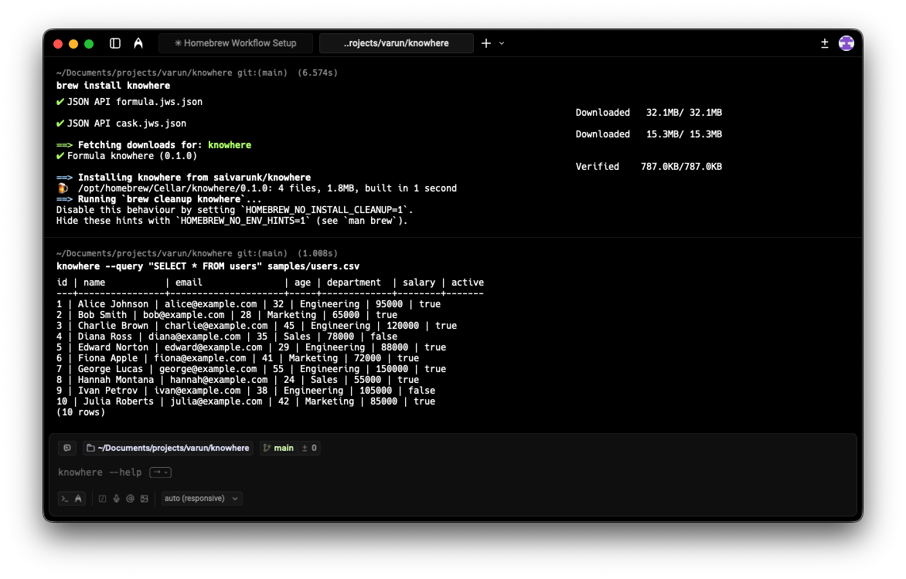Open the working directory chip ~/Documents/projects/varun/knowhere
906x579 pixels.
(168, 448)
